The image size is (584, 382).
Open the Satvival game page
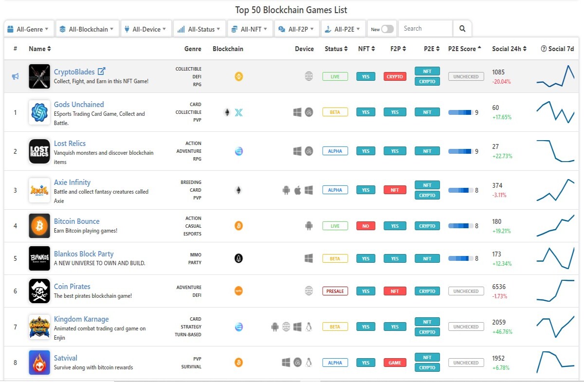(x=65, y=358)
